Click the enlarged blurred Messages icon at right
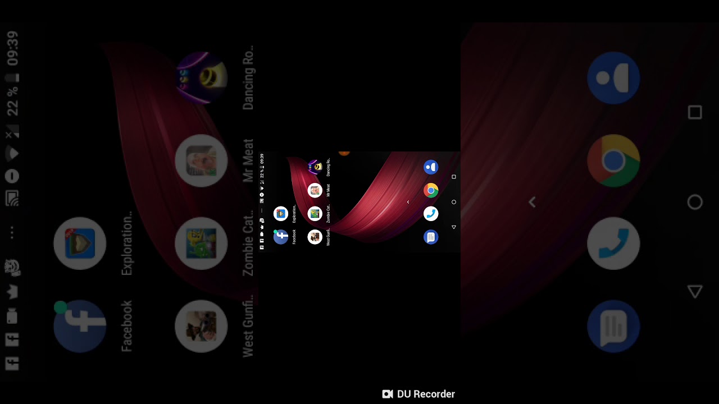The image size is (719, 404). (x=613, y=327)
